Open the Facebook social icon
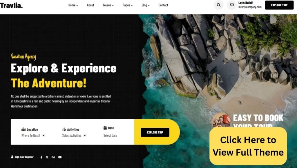The image size is (297, 168). point(41,157)
